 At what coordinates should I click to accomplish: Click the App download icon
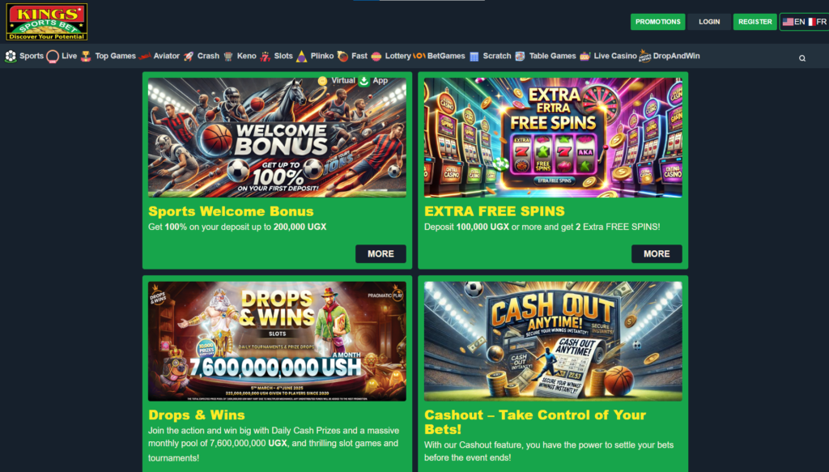click(363, 81)
